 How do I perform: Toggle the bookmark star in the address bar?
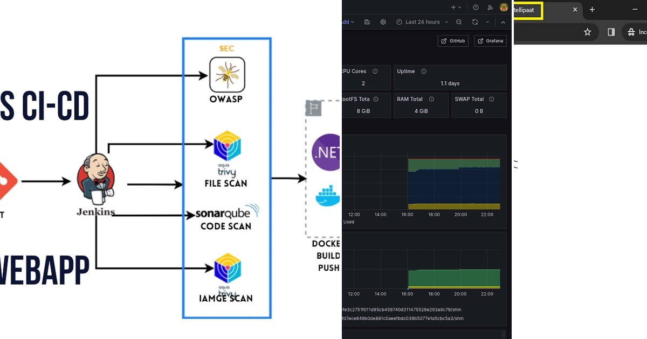588,32
